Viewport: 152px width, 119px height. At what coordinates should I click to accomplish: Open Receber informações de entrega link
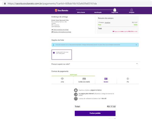click(62, 32)
